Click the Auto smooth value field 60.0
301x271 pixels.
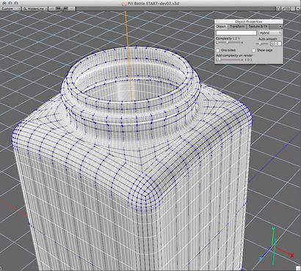click(276, 44)
